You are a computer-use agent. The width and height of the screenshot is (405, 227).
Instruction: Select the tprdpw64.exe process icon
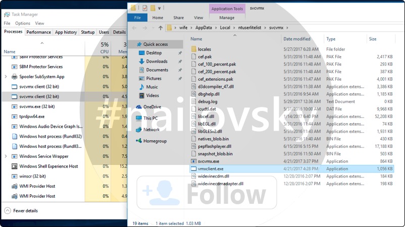click(x=15, y=117)
